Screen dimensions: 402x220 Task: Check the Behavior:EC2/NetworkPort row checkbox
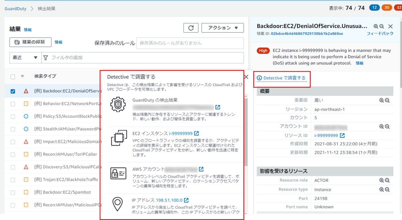tap(13, 104)
